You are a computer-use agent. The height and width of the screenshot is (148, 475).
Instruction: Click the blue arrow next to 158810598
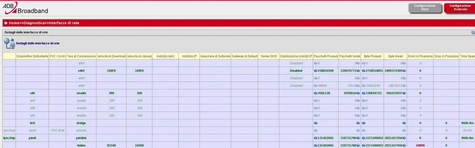316,71
